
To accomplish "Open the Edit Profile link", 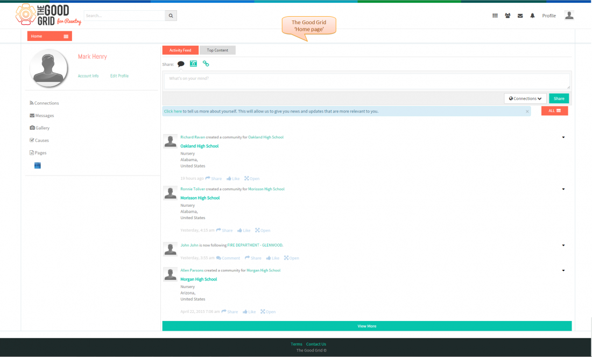I will tap(119, 76).
